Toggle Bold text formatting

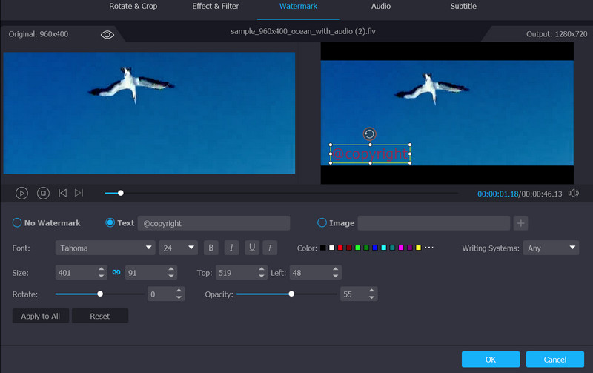coord(211,248)
